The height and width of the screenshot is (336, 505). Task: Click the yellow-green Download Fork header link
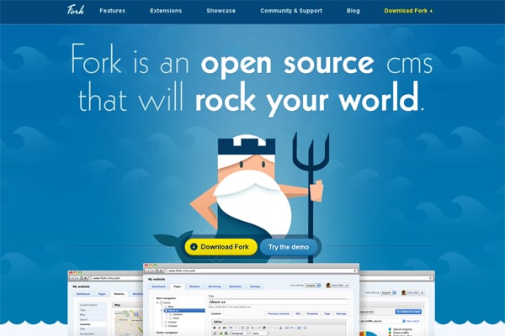coord(408,11)
